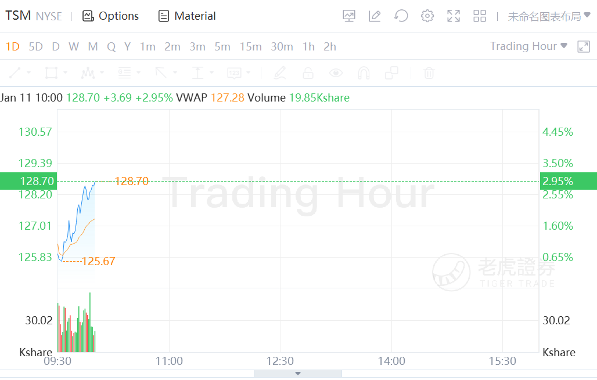This screenshot has width=597, height=380.
Task: Toggle the lock drawings icon
Action: tap(308, 73)
